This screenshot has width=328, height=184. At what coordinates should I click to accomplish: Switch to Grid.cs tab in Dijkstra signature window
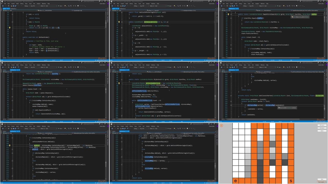click(x=114, y=70)
